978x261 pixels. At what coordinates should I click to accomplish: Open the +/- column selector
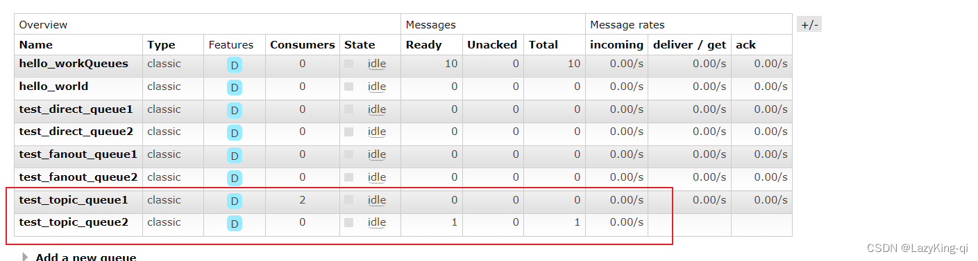pos(809,24)
